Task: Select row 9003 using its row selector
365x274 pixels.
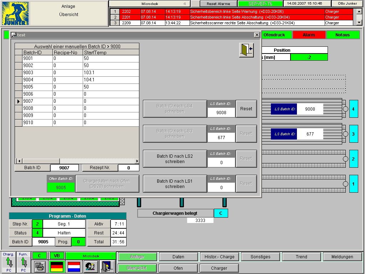Action: tap(19, 73)
